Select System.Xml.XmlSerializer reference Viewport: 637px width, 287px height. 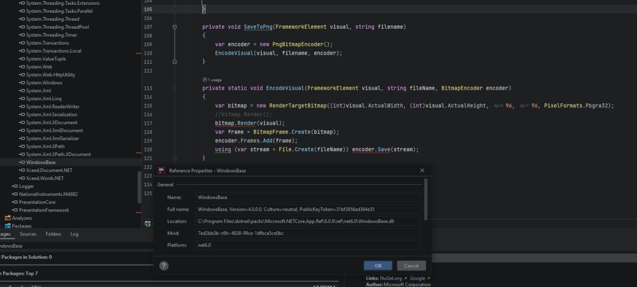click(53, 138)
